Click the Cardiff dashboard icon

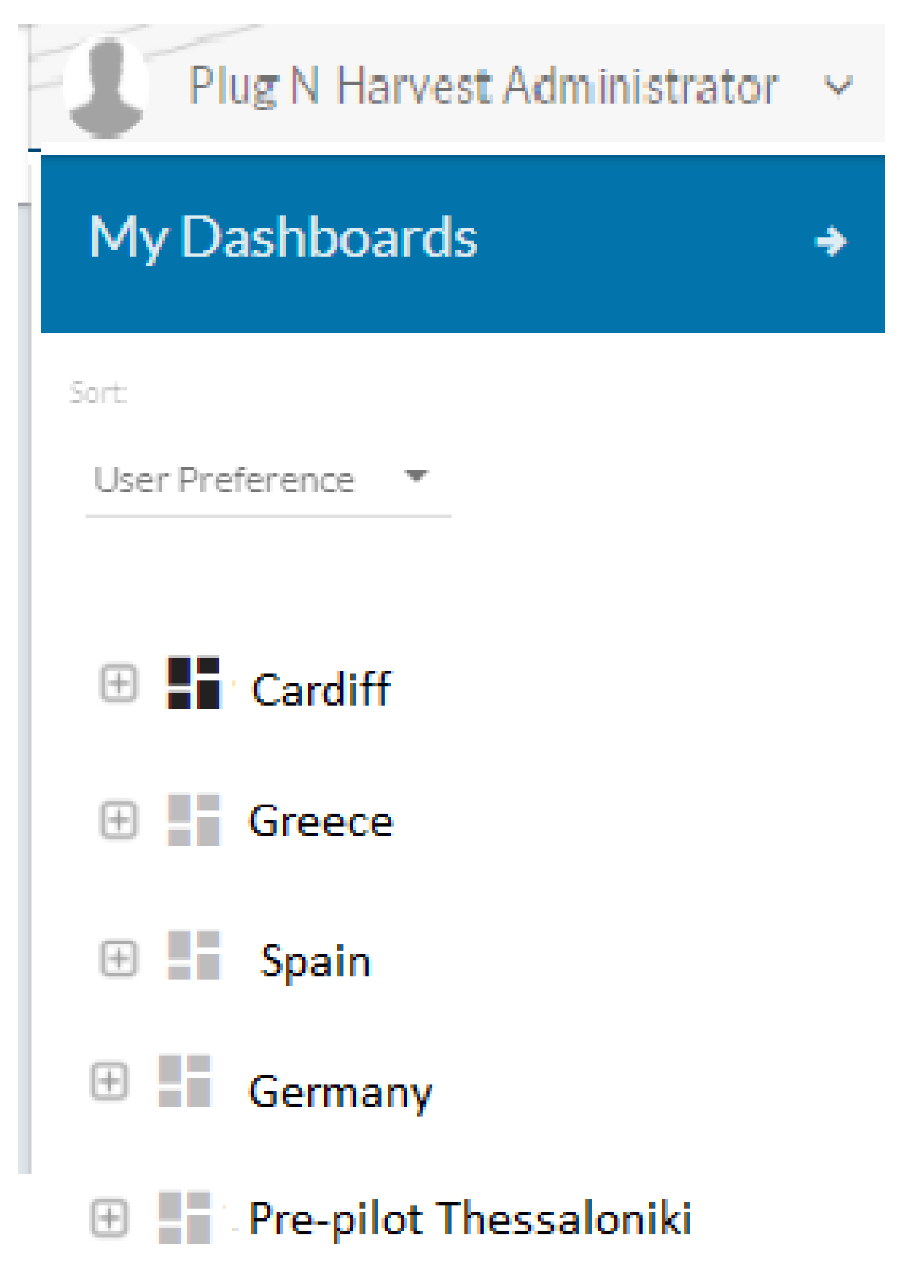tap(193, 683)
